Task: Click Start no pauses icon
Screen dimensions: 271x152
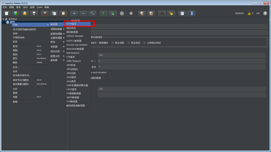Action: (113, 13)
